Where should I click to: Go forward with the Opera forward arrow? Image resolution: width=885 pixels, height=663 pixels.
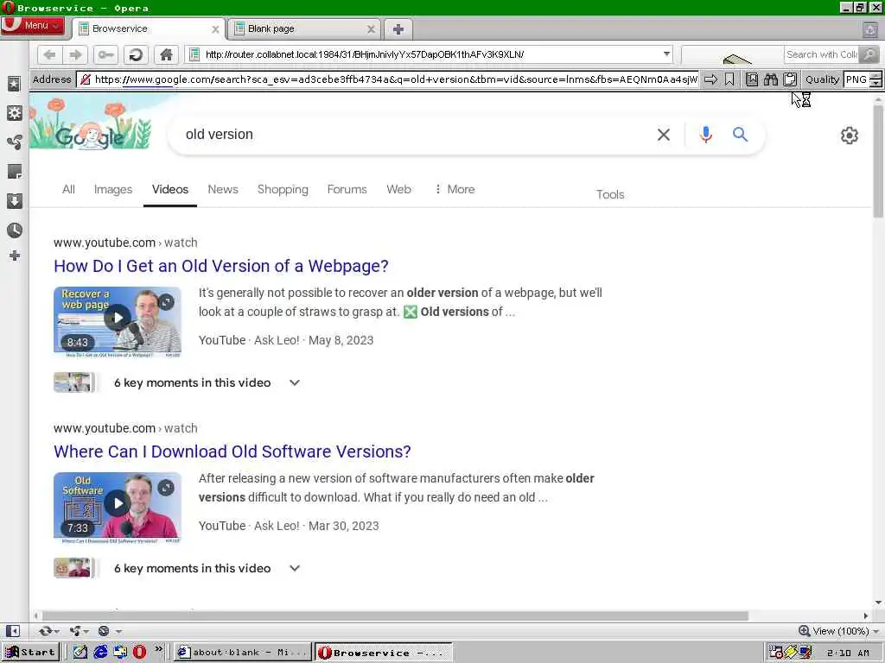coord(76,54)
